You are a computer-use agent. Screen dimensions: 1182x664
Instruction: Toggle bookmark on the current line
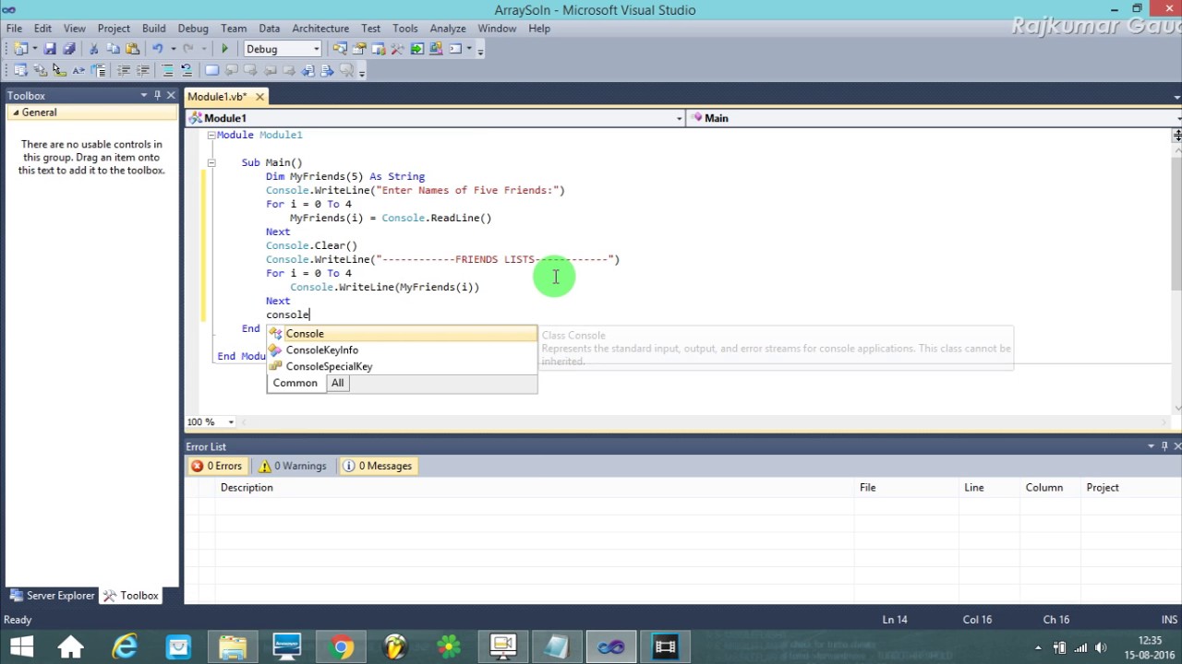point(211,70)
